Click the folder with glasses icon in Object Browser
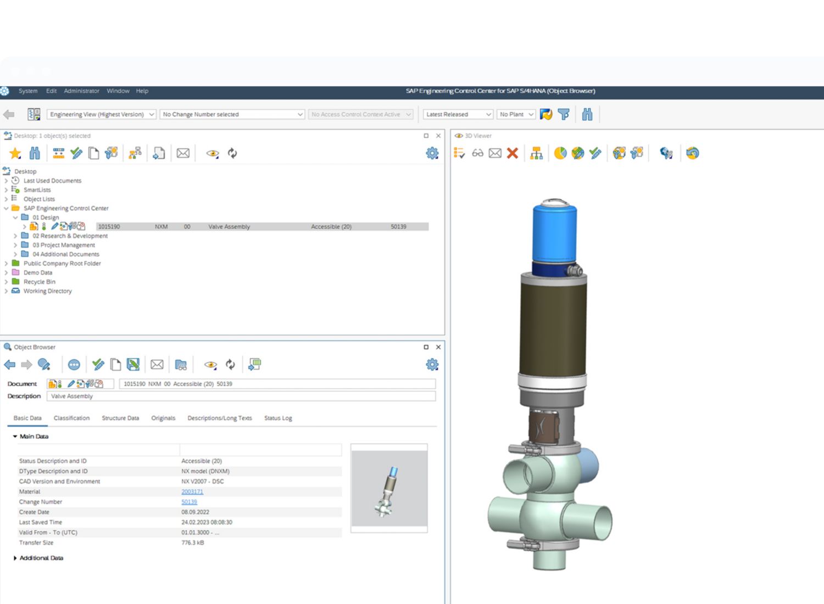Image resolution: width=824 pixels, height=604 pixels. pos(181,365)
